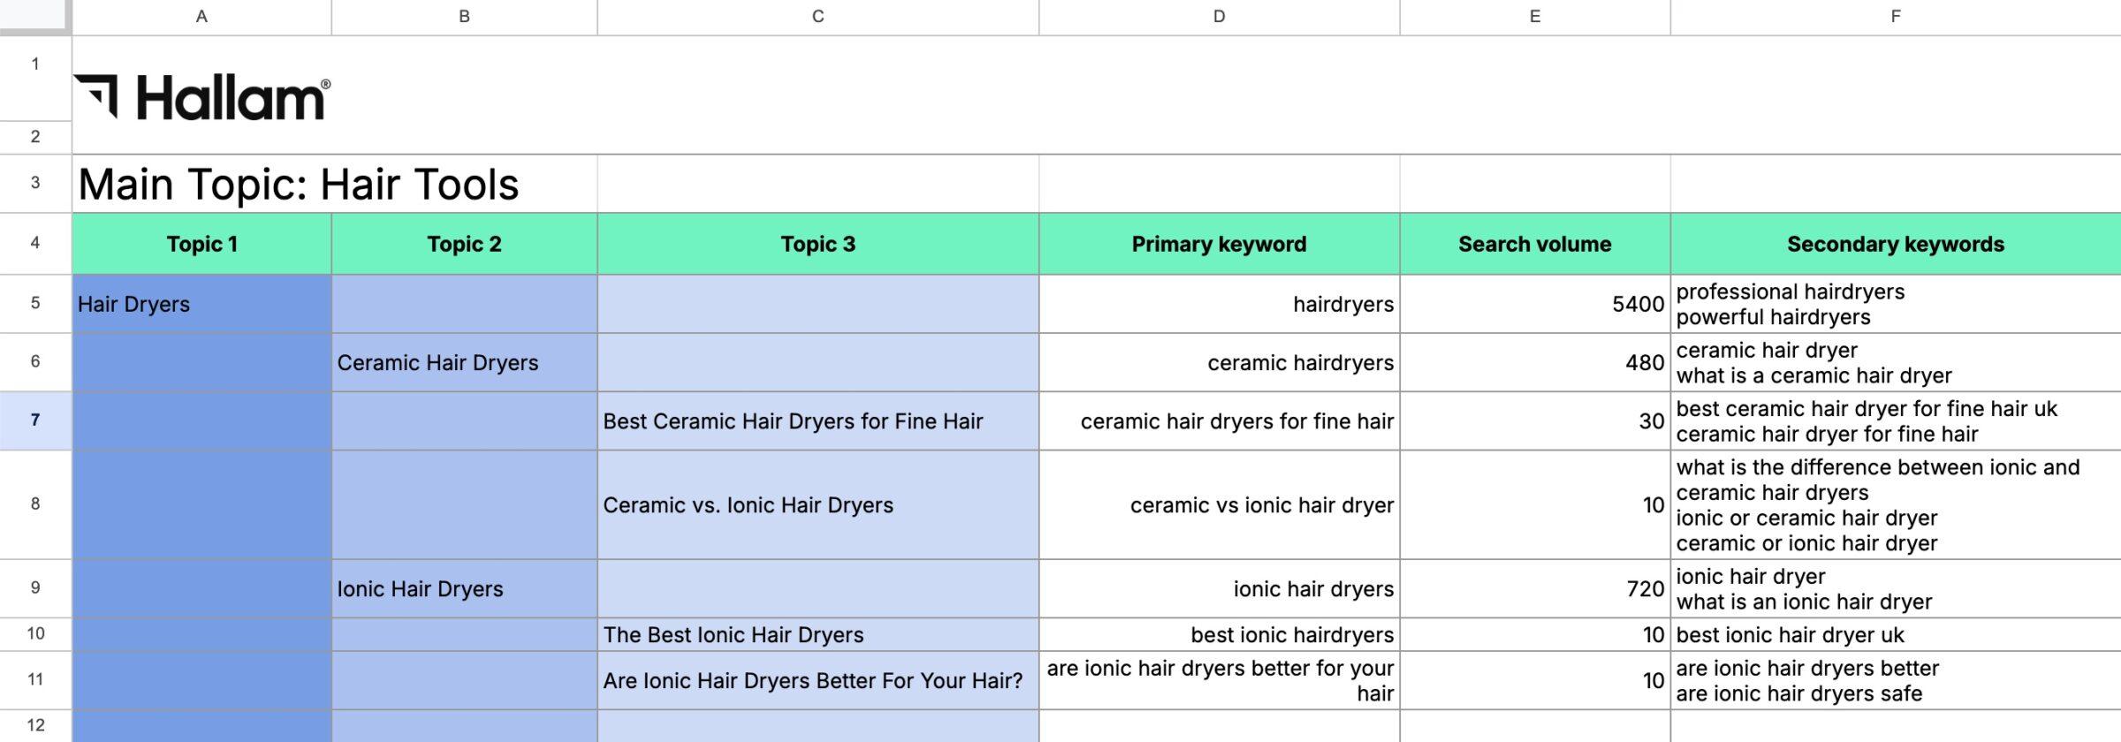Select 'ionic or ceramic hair dryer' secondary cell

click(1896, 504)
